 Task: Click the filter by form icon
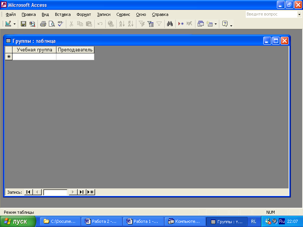150,24
